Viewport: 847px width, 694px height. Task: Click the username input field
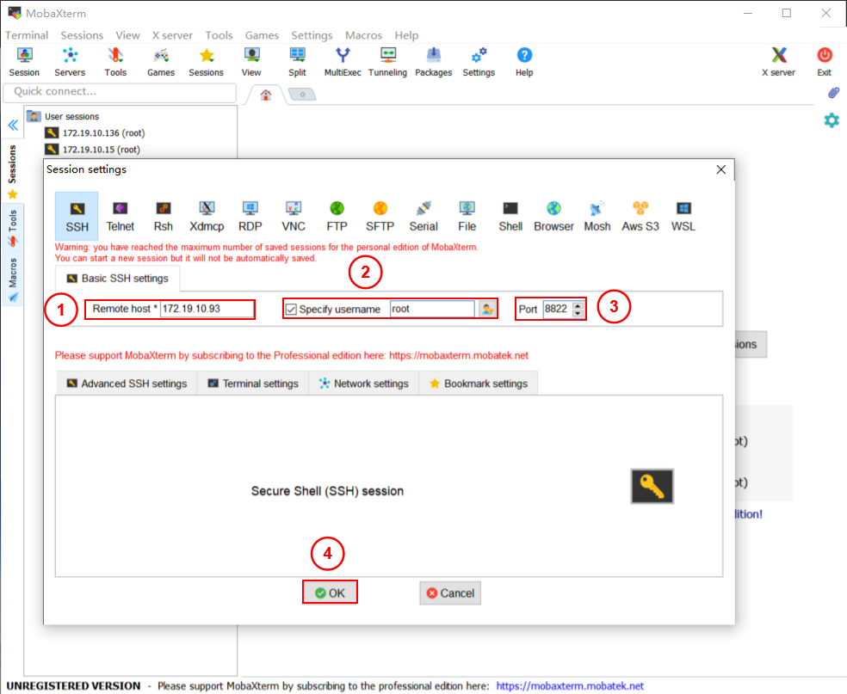coord(432,310)
